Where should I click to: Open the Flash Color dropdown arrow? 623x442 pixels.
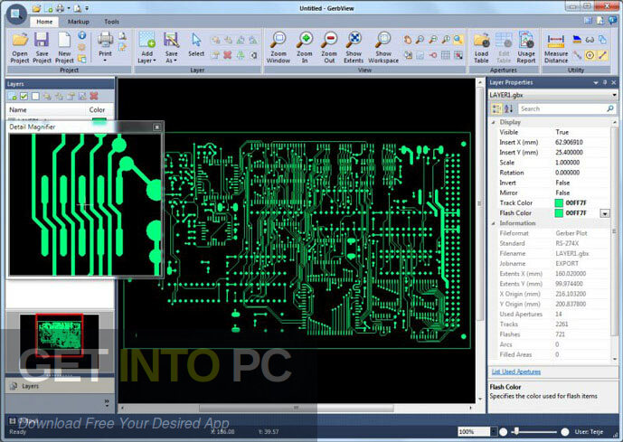tap(605, 213)
